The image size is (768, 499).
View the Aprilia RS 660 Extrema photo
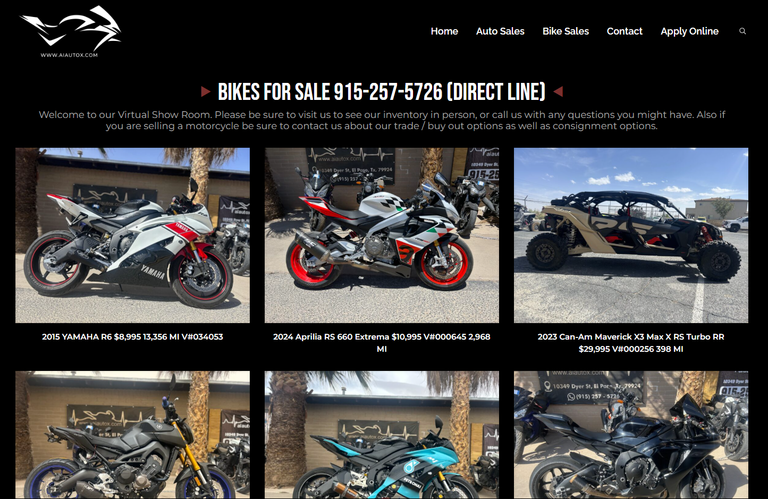[382, 235]
